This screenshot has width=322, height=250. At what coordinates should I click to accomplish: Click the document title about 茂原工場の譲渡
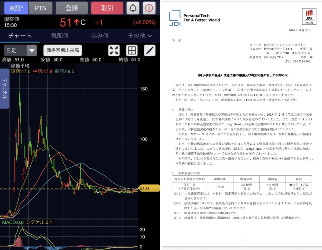243,75
